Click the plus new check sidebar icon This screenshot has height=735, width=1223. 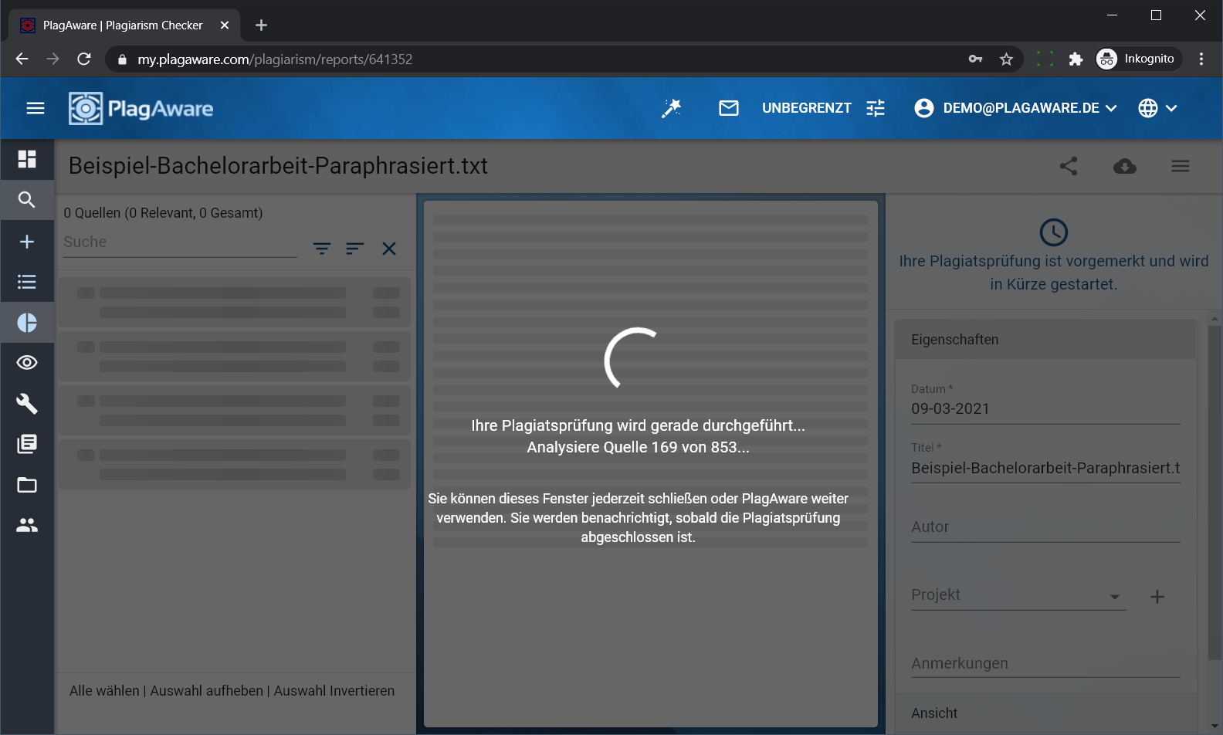(27, 242)
